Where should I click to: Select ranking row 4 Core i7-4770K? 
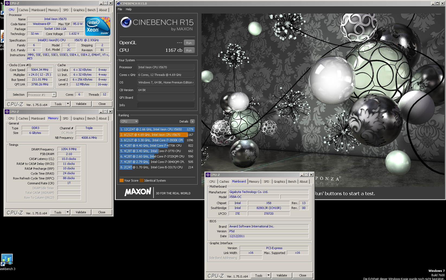point(157,146)
